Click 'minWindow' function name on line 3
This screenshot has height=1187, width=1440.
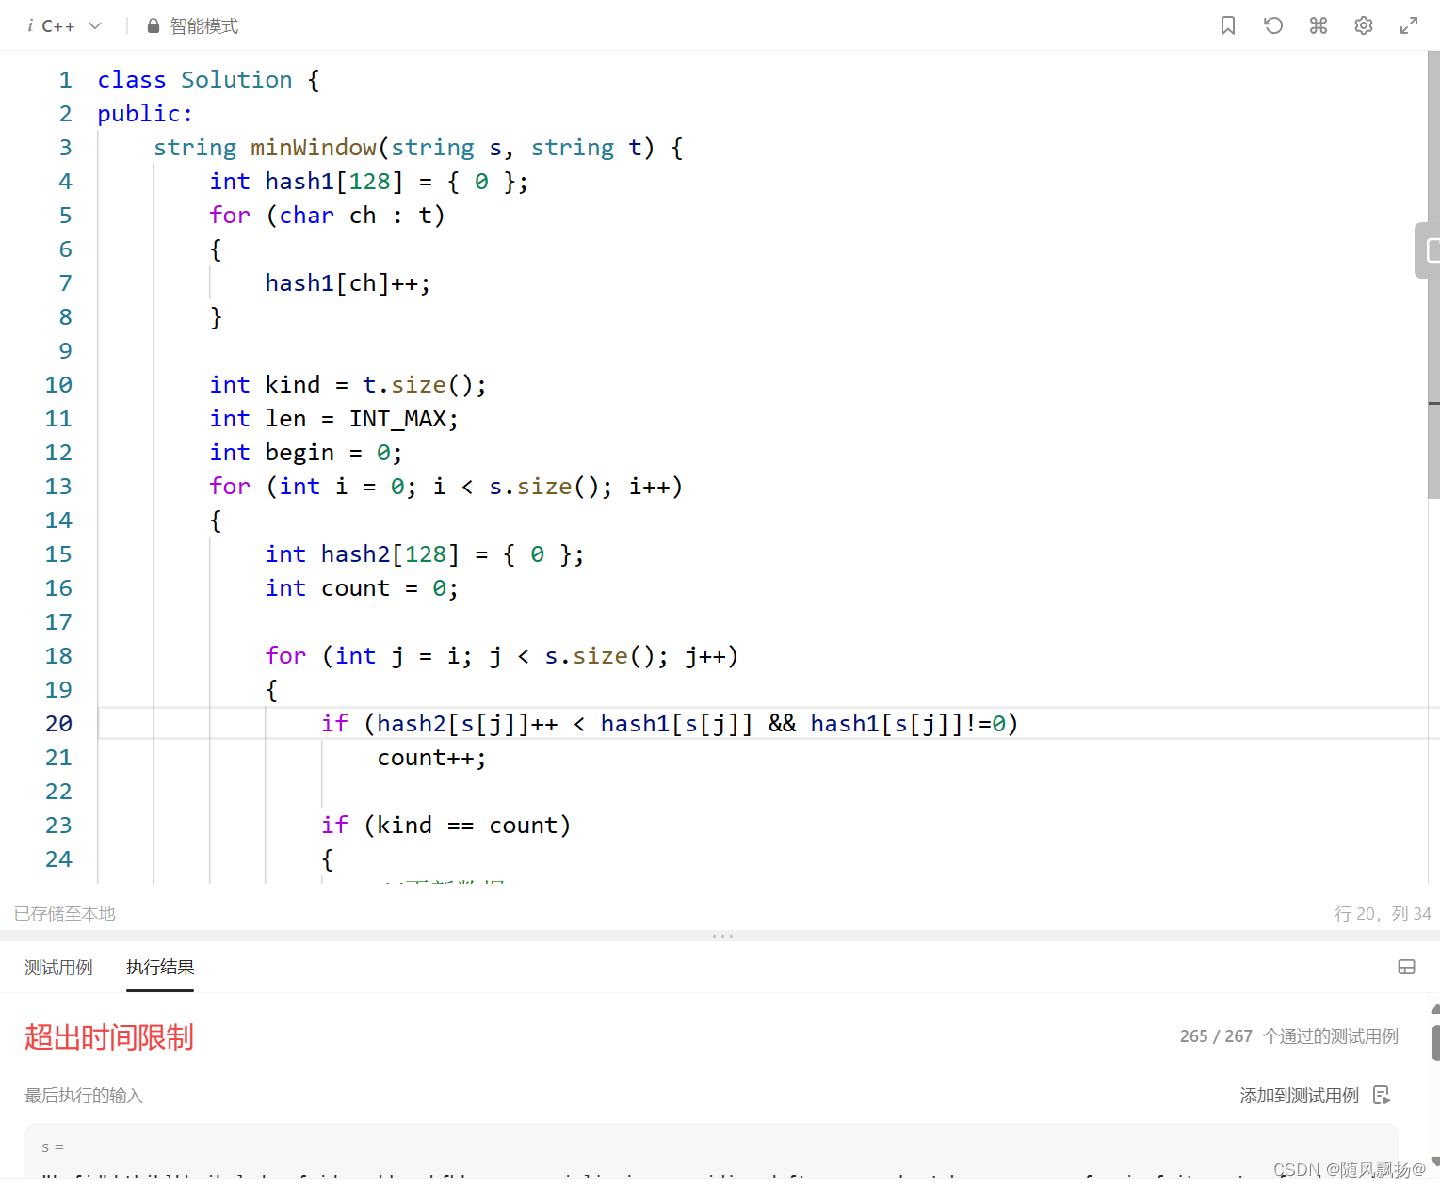314,148
